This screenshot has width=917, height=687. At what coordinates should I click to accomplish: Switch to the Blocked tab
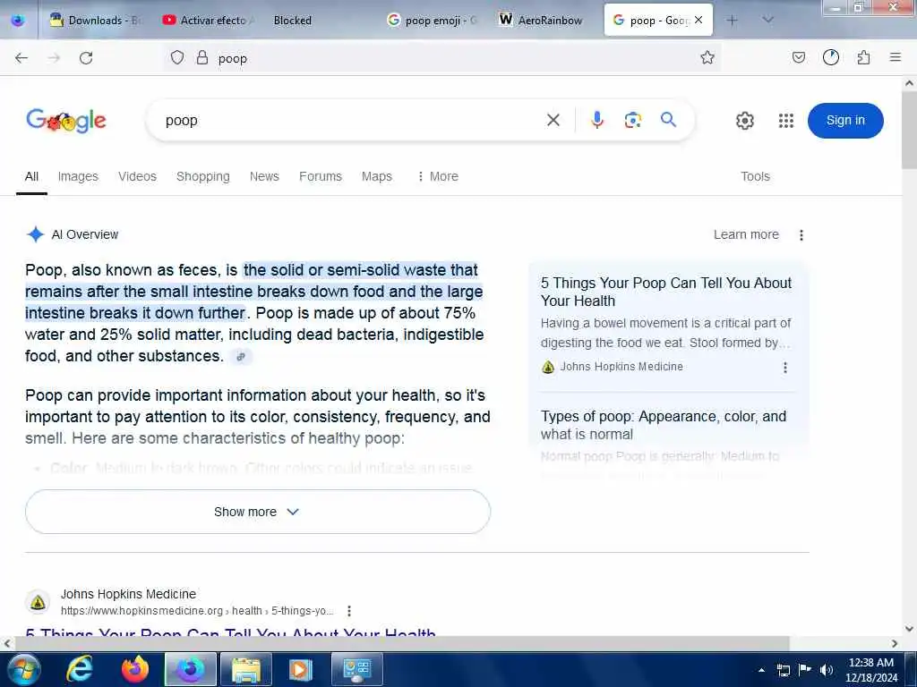coord(319,21)
